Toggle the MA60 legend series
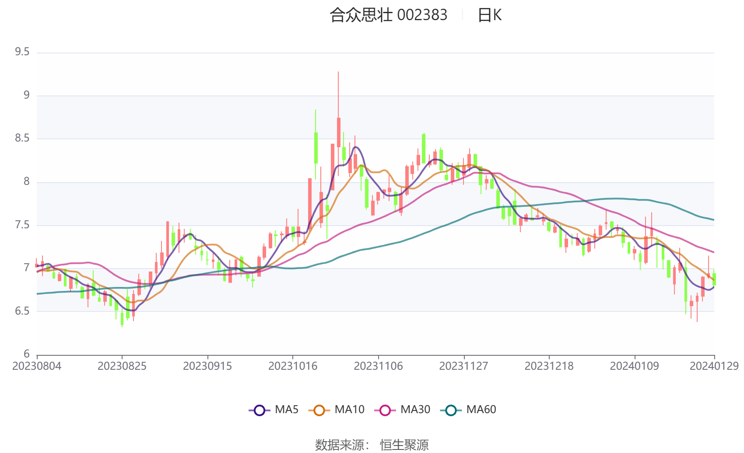 [468, 410]
